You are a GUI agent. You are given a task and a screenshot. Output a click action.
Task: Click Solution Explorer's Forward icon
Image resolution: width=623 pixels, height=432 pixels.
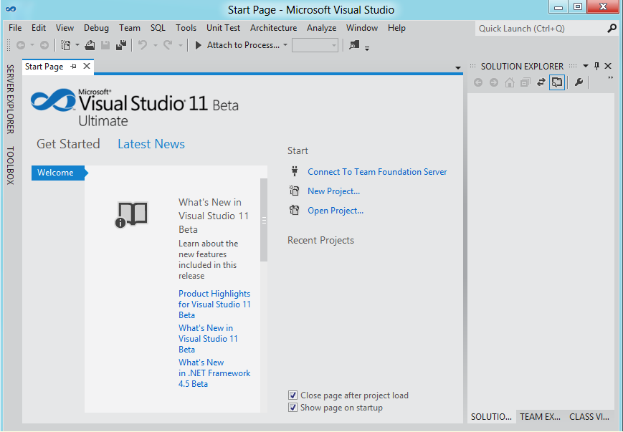(x=494, y=82)
